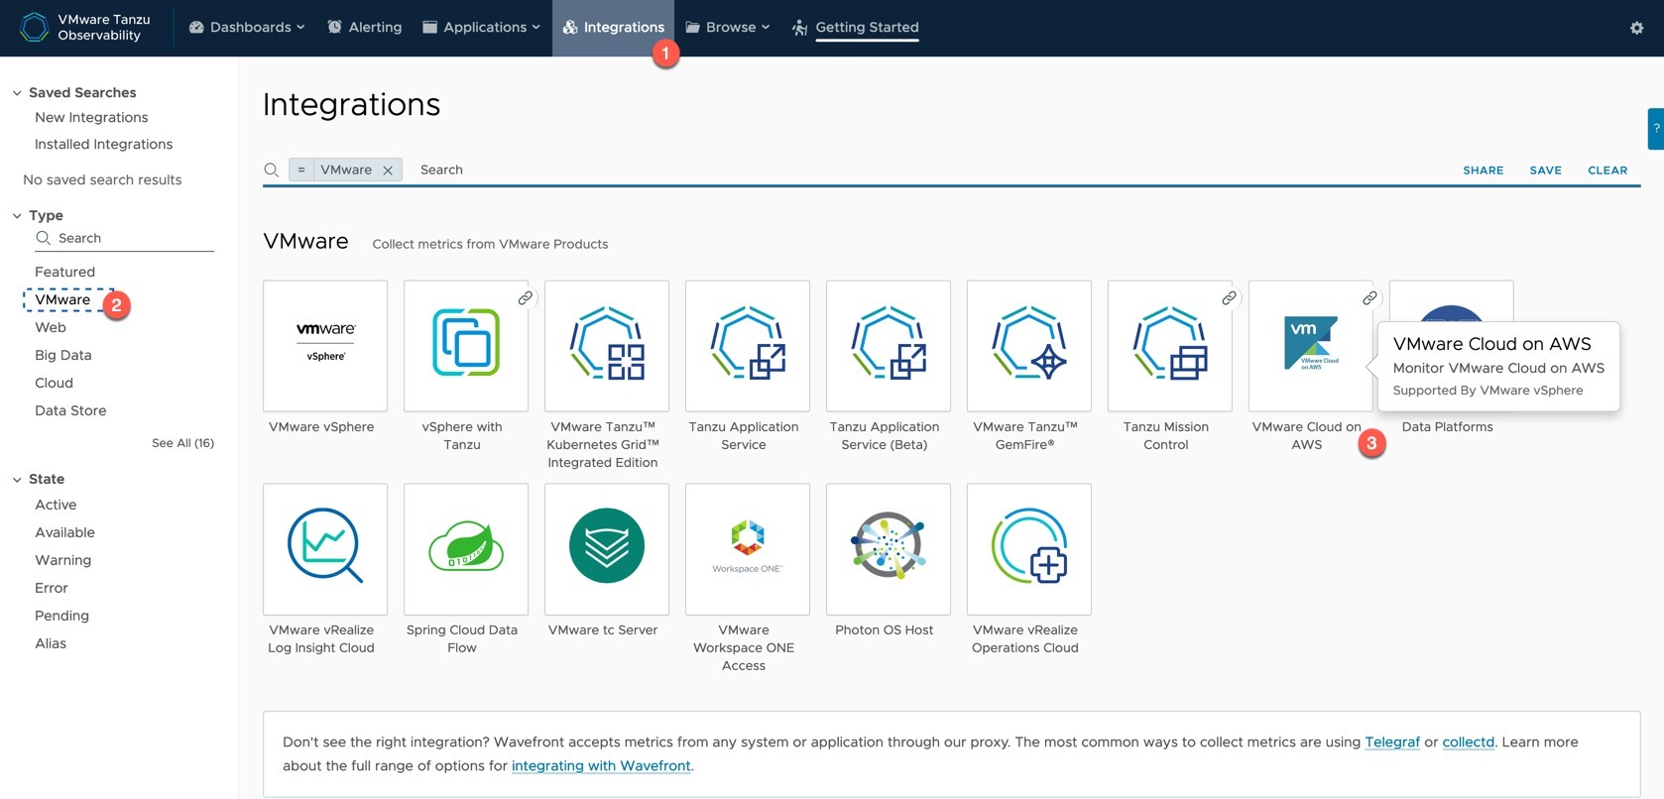Click the CLEAR search button

1607,171
